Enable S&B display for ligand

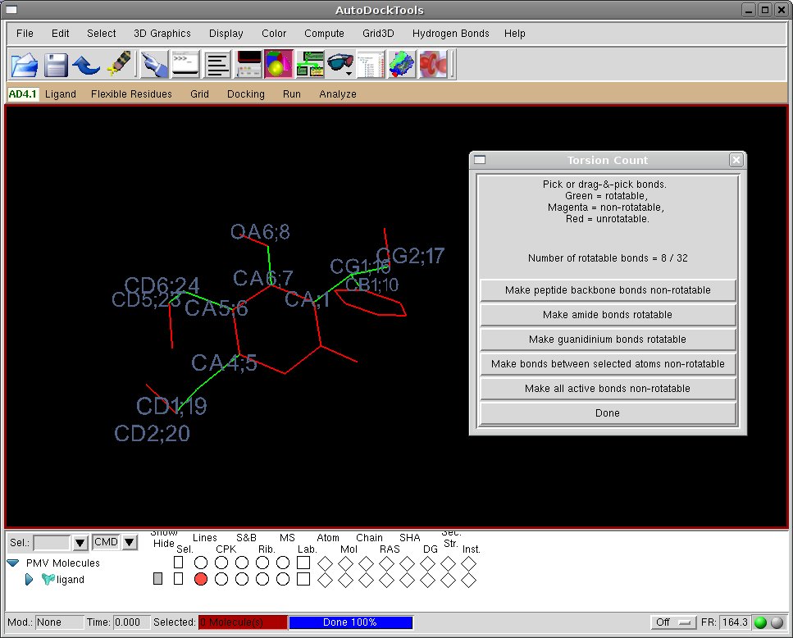click(x=242, y=579)
